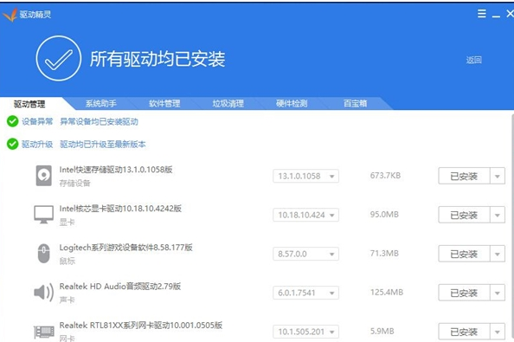Click the speaker icon for Realtek HD Audio
Viewport: 514px width, 342px height.
point(43,292)
